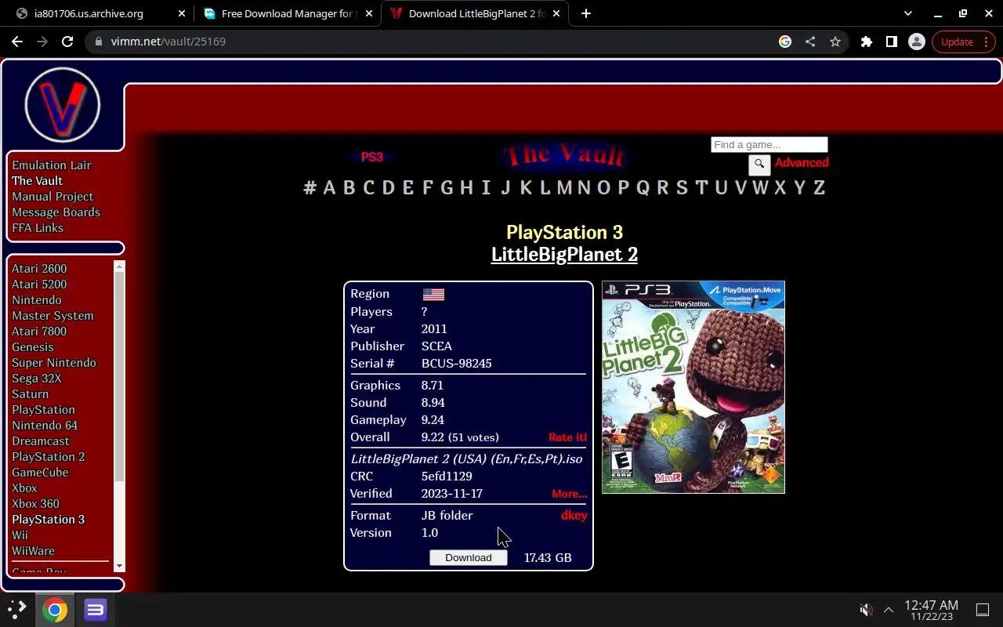This screenshot has width=1003, height=627.
Task: Select Sega 32X in console list
Action: [36, 378]
